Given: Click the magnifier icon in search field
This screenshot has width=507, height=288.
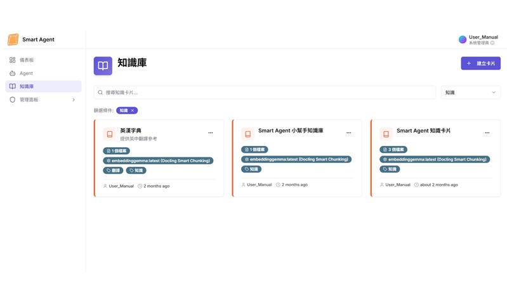Looking at the screenshot, I should pyautogui.click(x=100, y=93).
